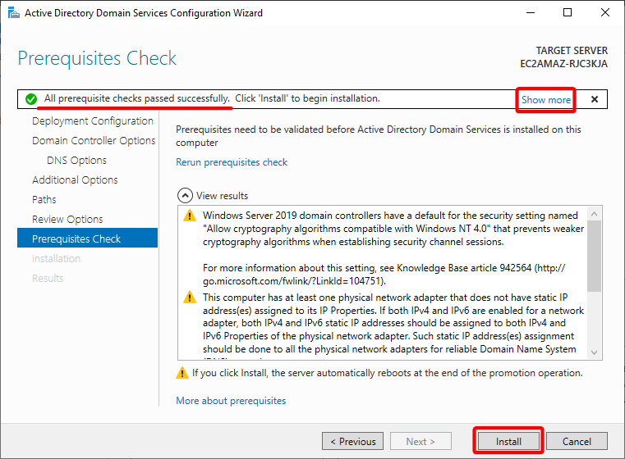This screenshot has width=625, height=459.
Task: Select the Prerequisites Check step
Action: (x=87, y=238)
